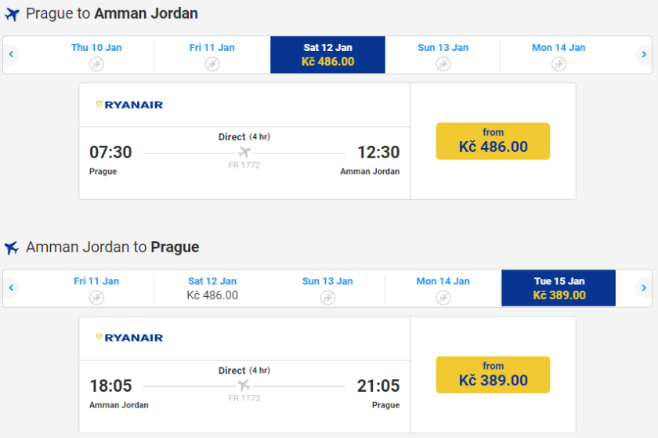Click no-flight icon under outbound Mon 14 Jan

click(x=559, y=63)
